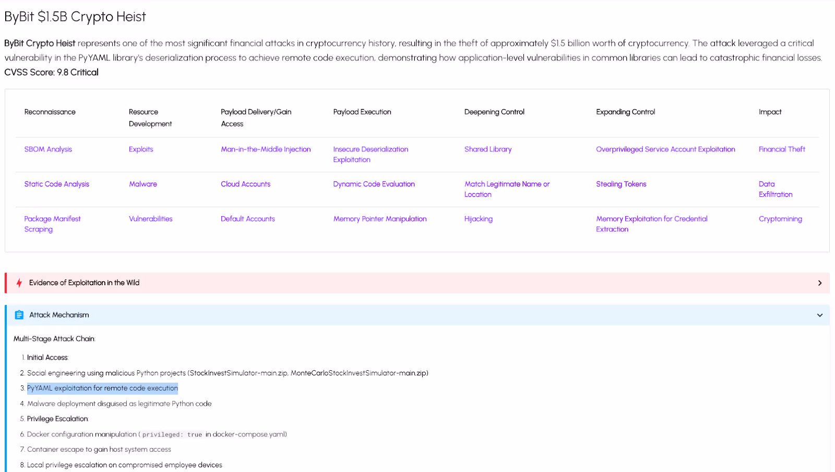The image size is (835, 472).
Task: Click the 'Initial Access' list item
Action: tap(47, 358)
